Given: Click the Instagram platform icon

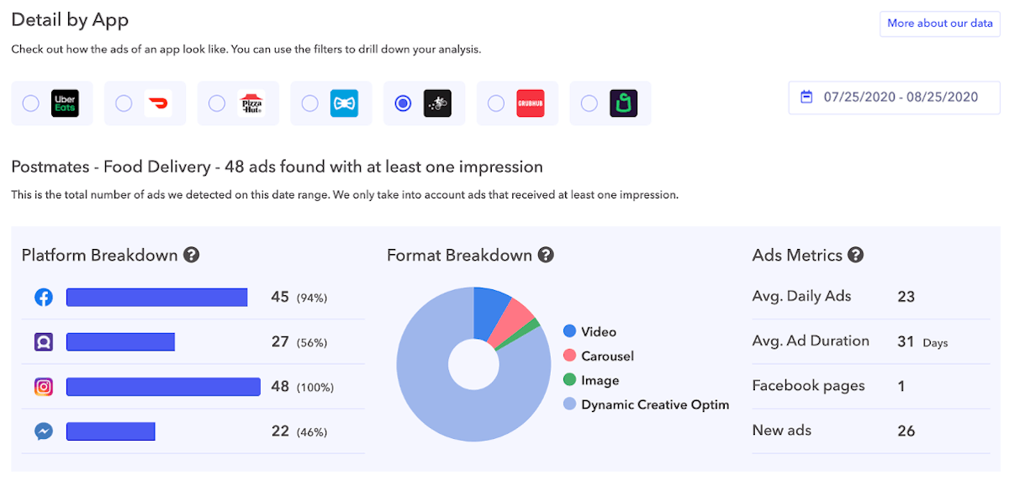Looking at the screenshot, I should (44, 387).
